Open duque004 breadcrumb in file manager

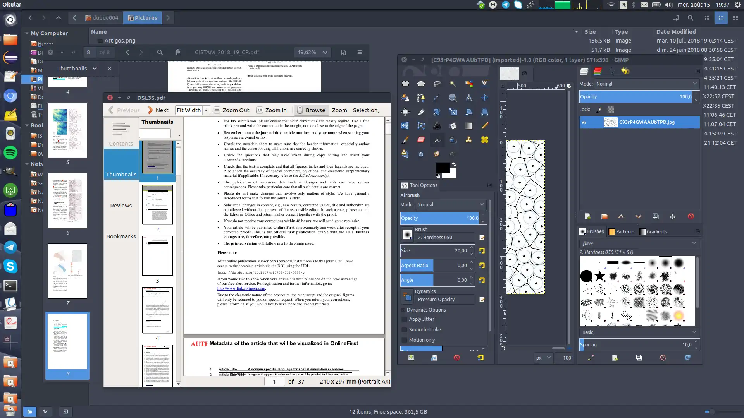click(x=102, y=18)
